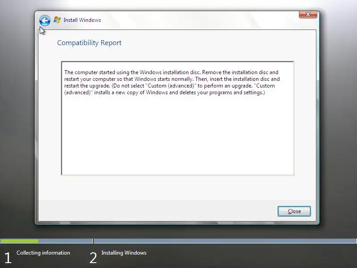Viewport: 357px width, 268px height.
Task: Click the red X window close button
Action: [308, 14]
